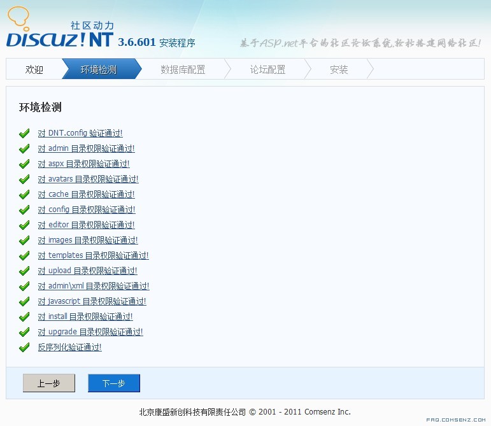Click green checkmark next to cache directory
Screen dimensions: 491x426
coord(25,195)
